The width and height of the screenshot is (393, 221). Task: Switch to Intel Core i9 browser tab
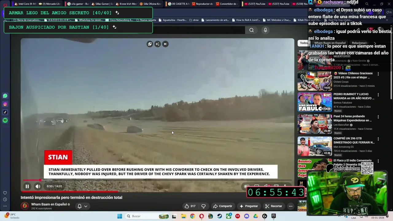(x=25, y=4)
